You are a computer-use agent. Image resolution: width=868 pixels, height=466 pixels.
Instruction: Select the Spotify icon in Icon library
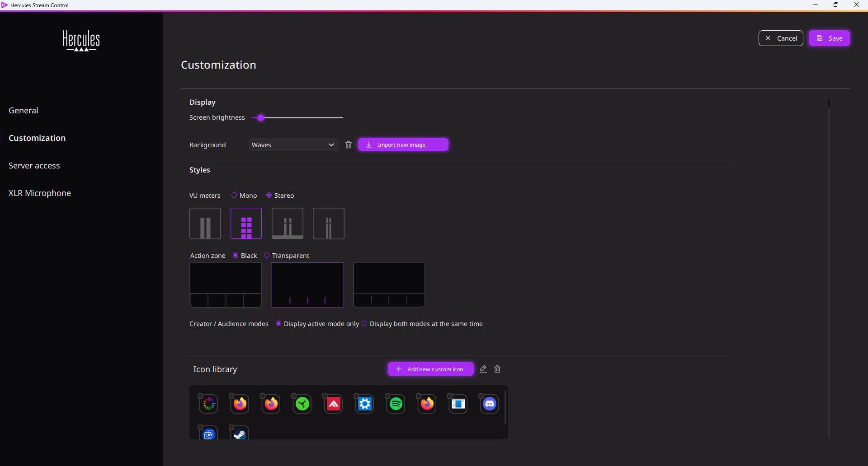click(x=396, y=404)
